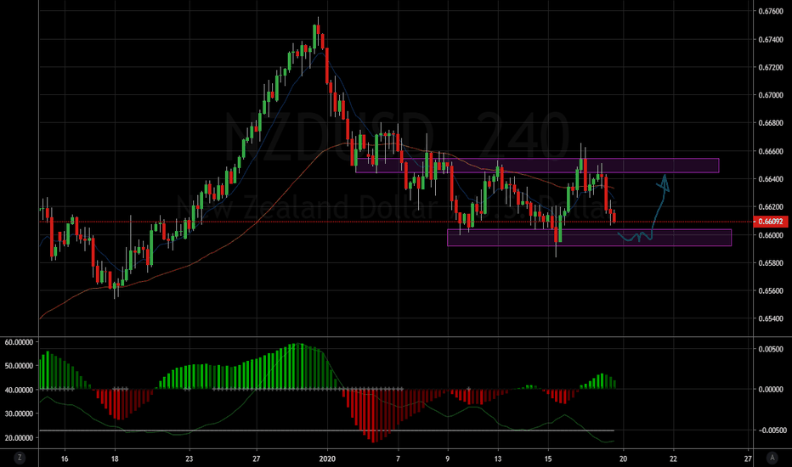Click the date 27 left of 2020

point(256,457)
